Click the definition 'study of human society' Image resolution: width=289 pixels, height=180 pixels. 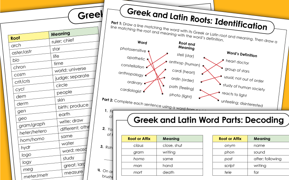[243, 87]
